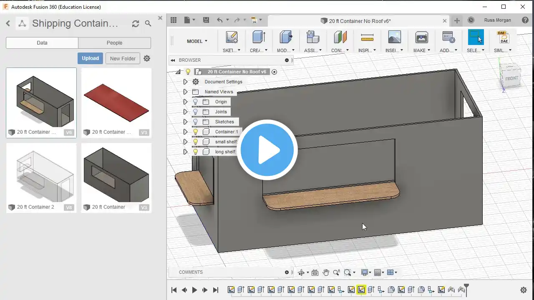
Task: Expand the Document Settings tree node
Action: [x=185, y=82]
